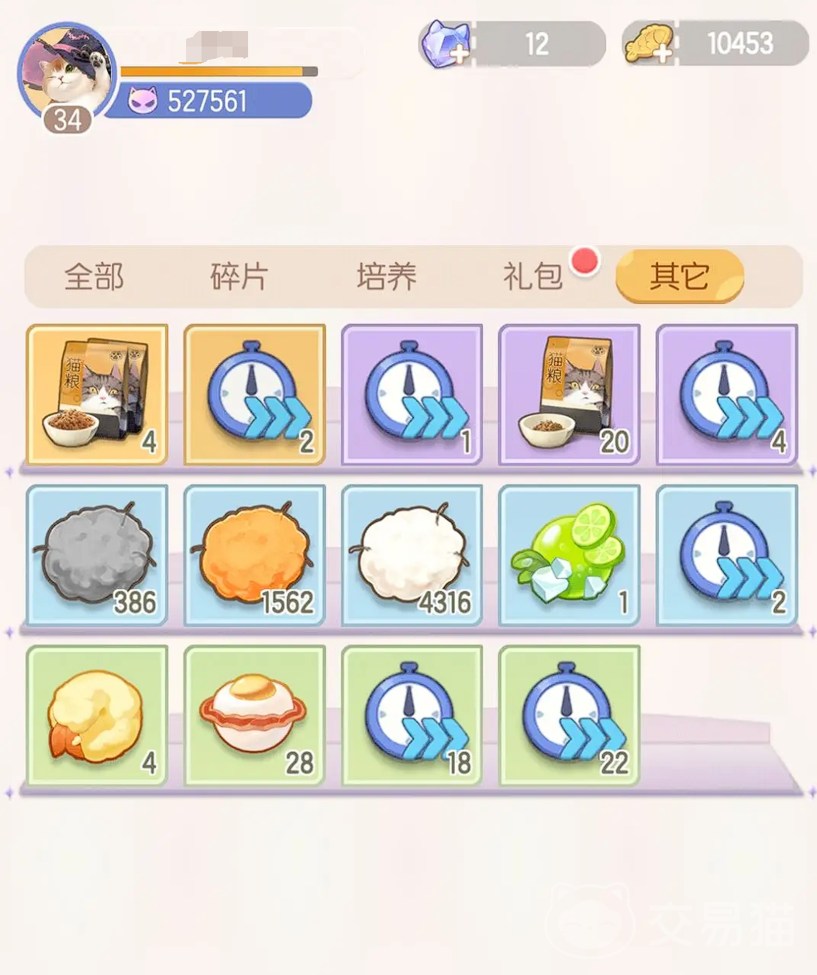The height and width of the screenshot is (975, 817).
Task: Switch to the 碎片 tab
Action: point(240,276)
